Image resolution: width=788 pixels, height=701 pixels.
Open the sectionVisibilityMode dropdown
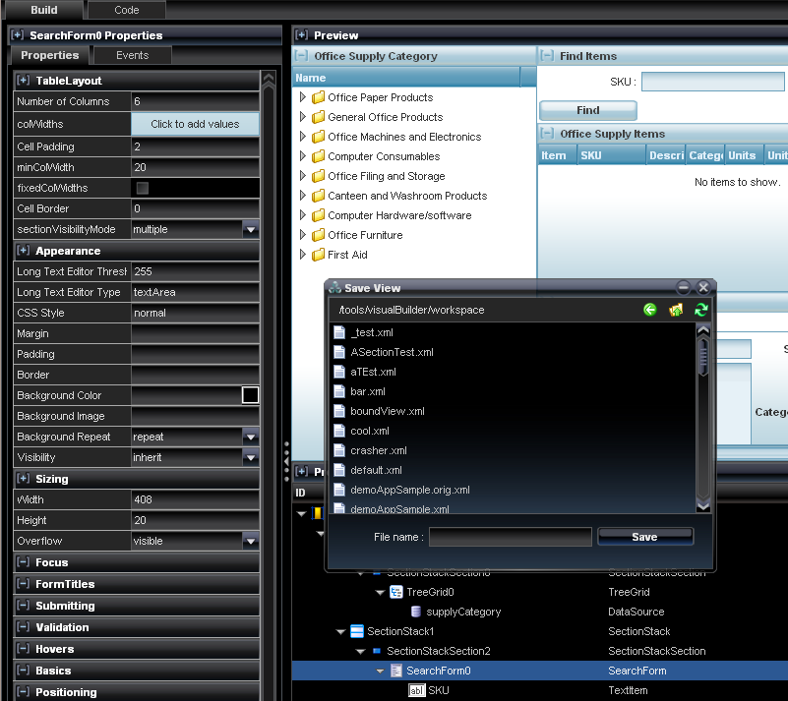250,229
